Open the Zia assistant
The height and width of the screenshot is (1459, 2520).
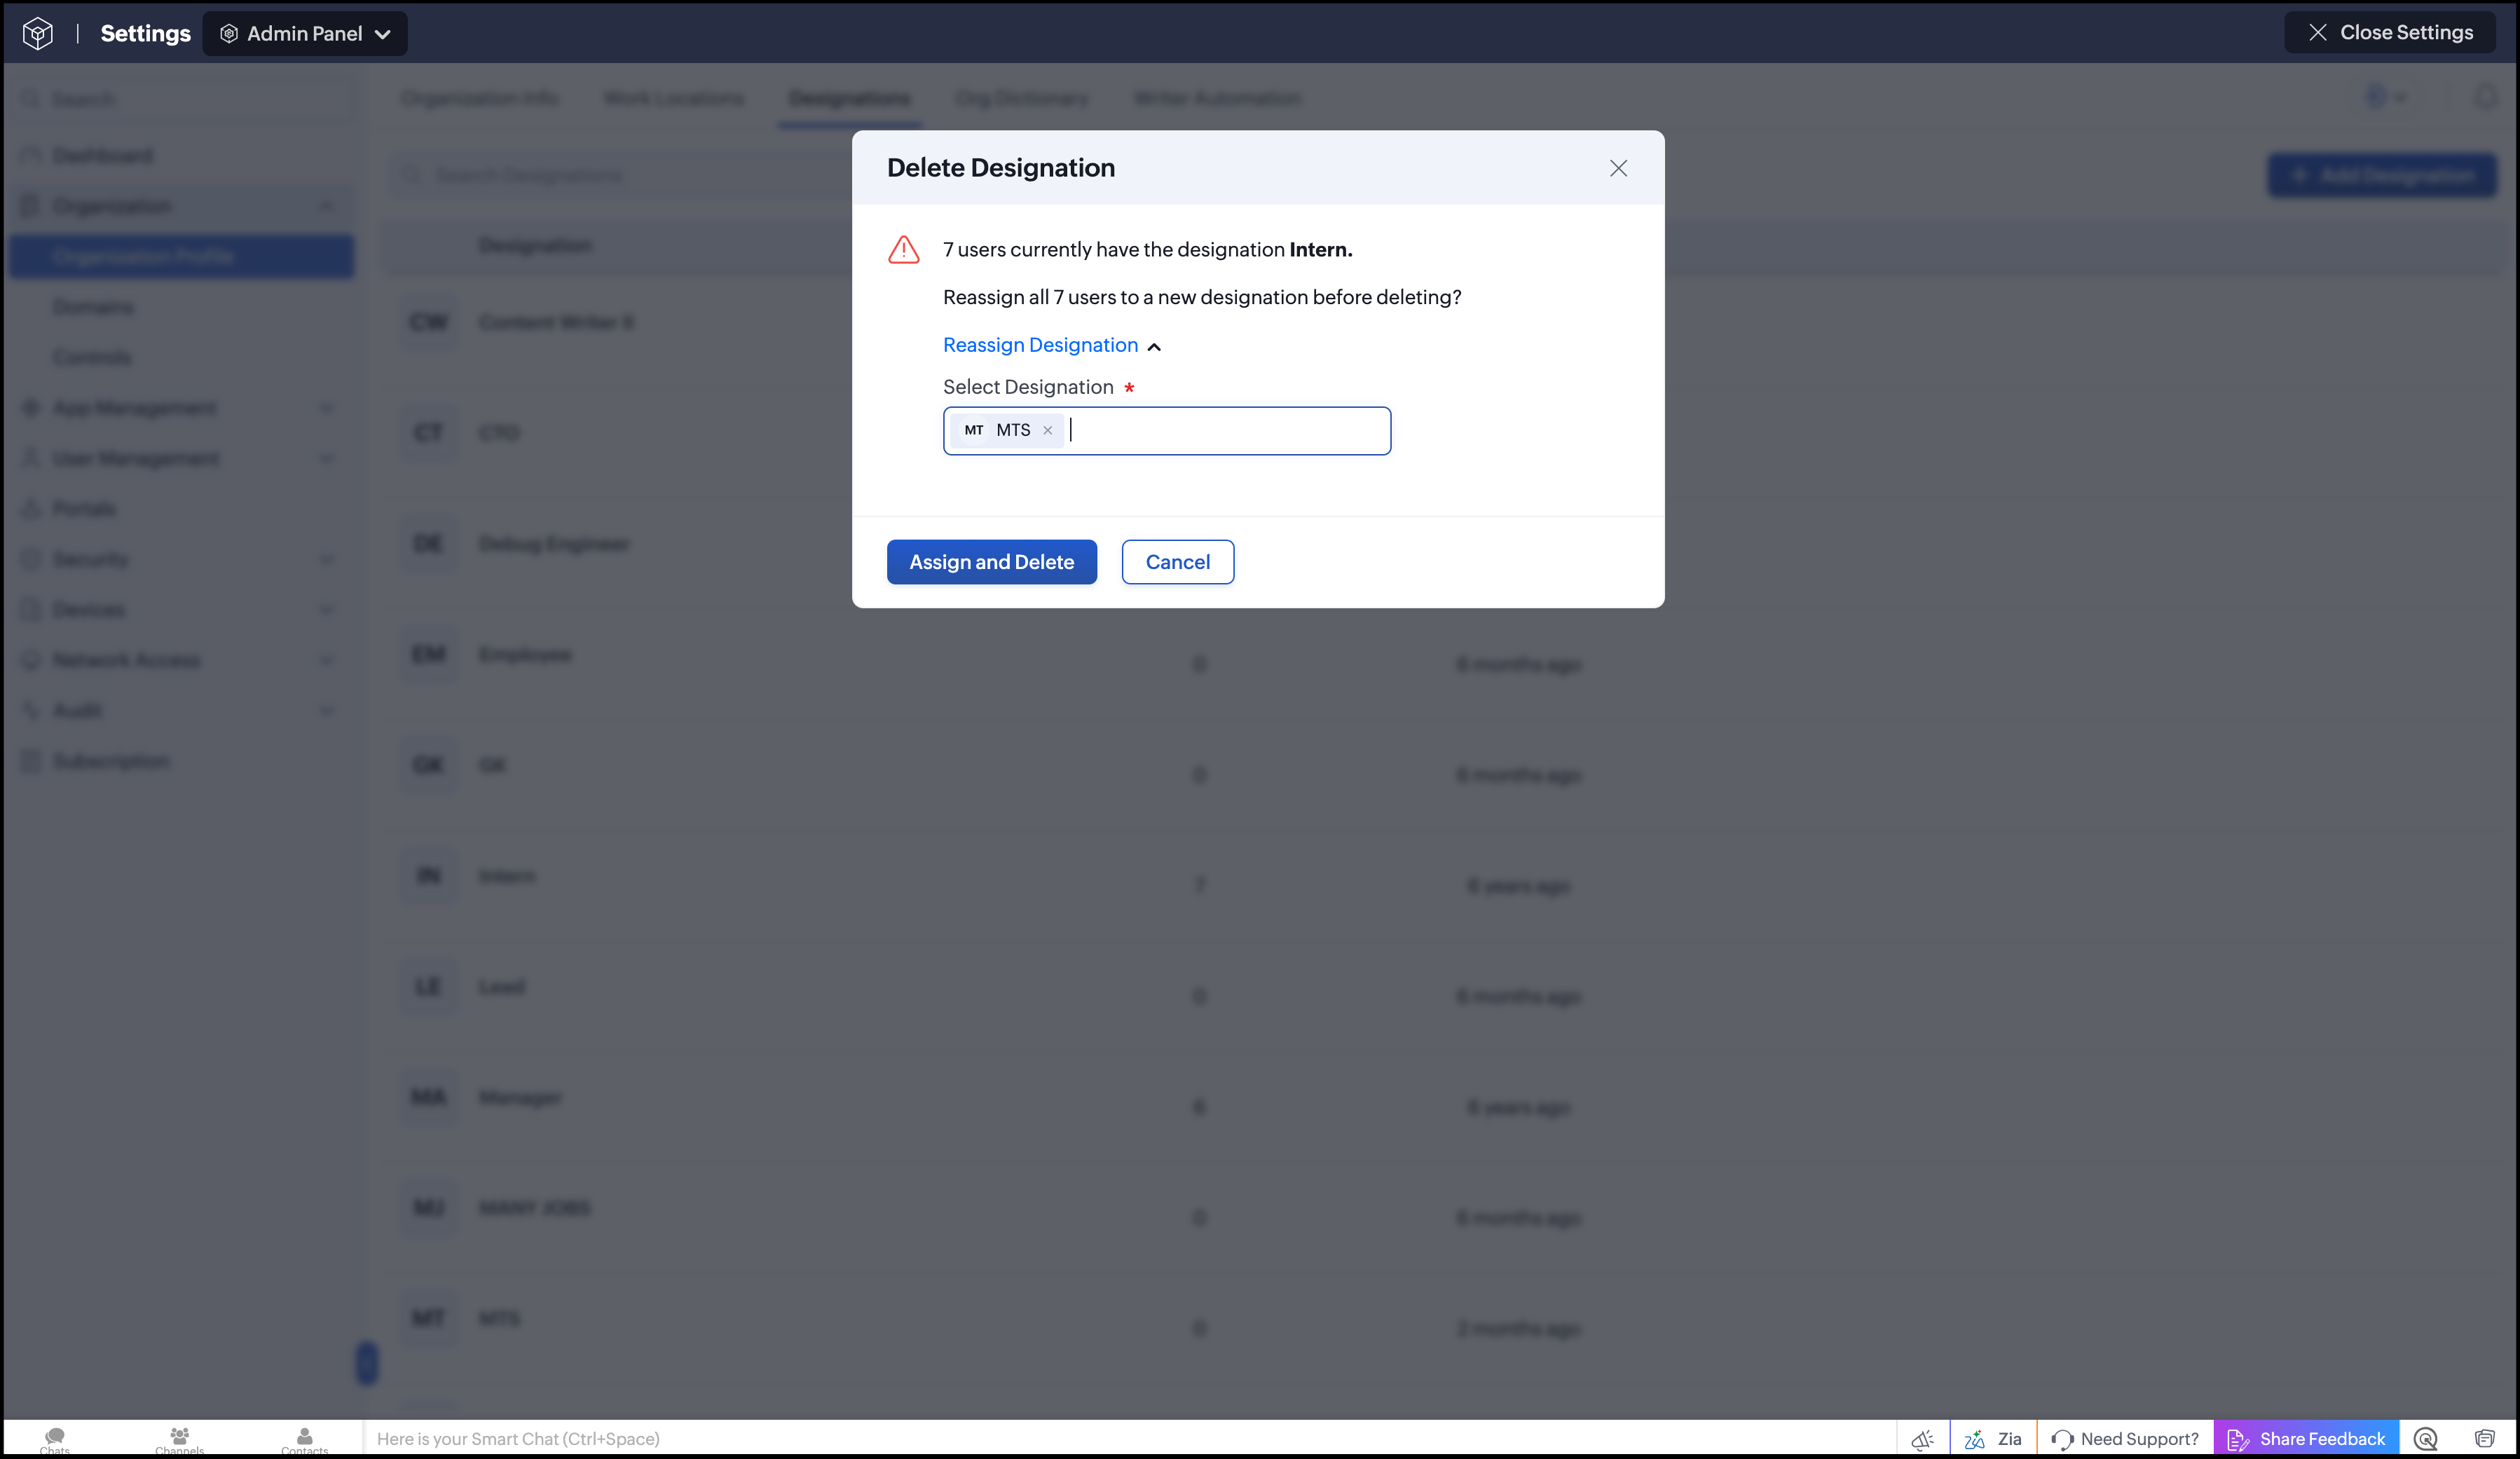1993,1439
